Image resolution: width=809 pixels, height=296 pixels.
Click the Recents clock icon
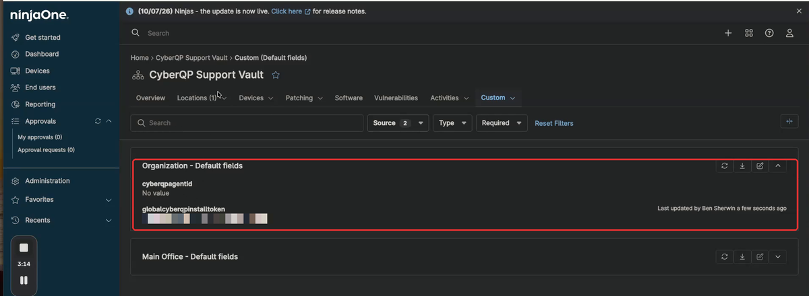[x=16, y=220]
